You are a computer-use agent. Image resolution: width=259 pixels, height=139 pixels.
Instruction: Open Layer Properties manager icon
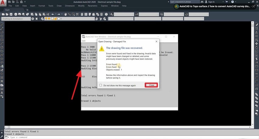[42, 19]
